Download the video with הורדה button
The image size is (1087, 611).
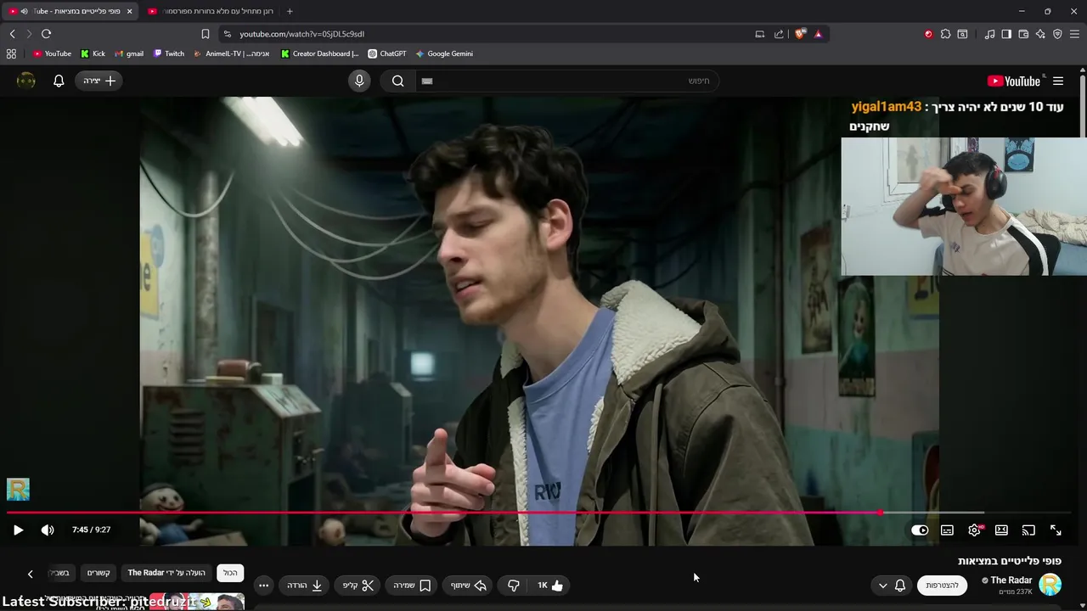point(305,586)
